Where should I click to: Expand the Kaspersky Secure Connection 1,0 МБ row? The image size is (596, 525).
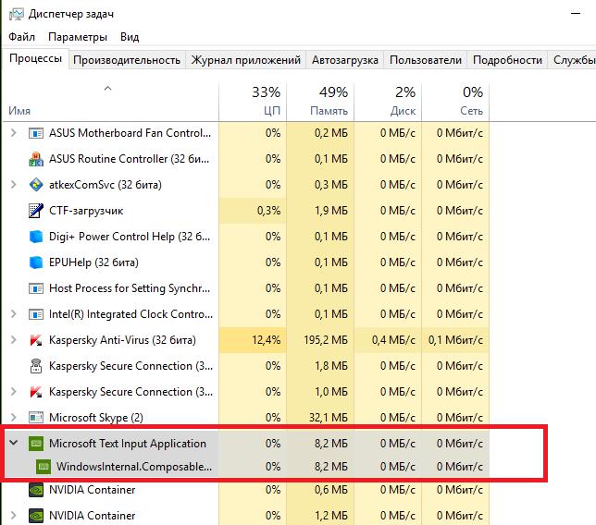click(14, 391)
